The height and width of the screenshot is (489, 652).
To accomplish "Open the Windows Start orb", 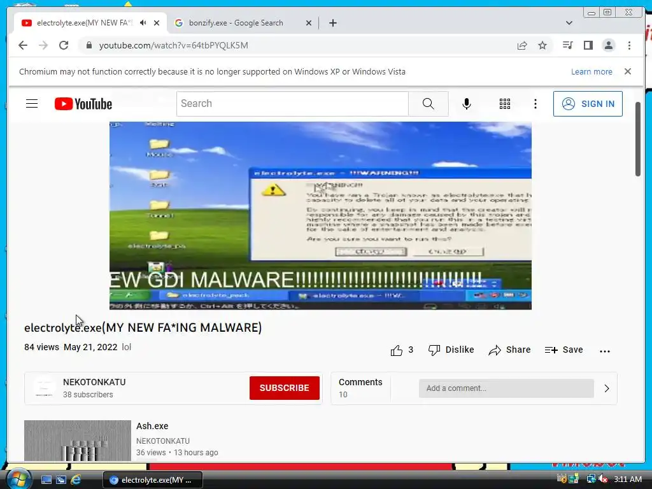I will tap(18, 479).
